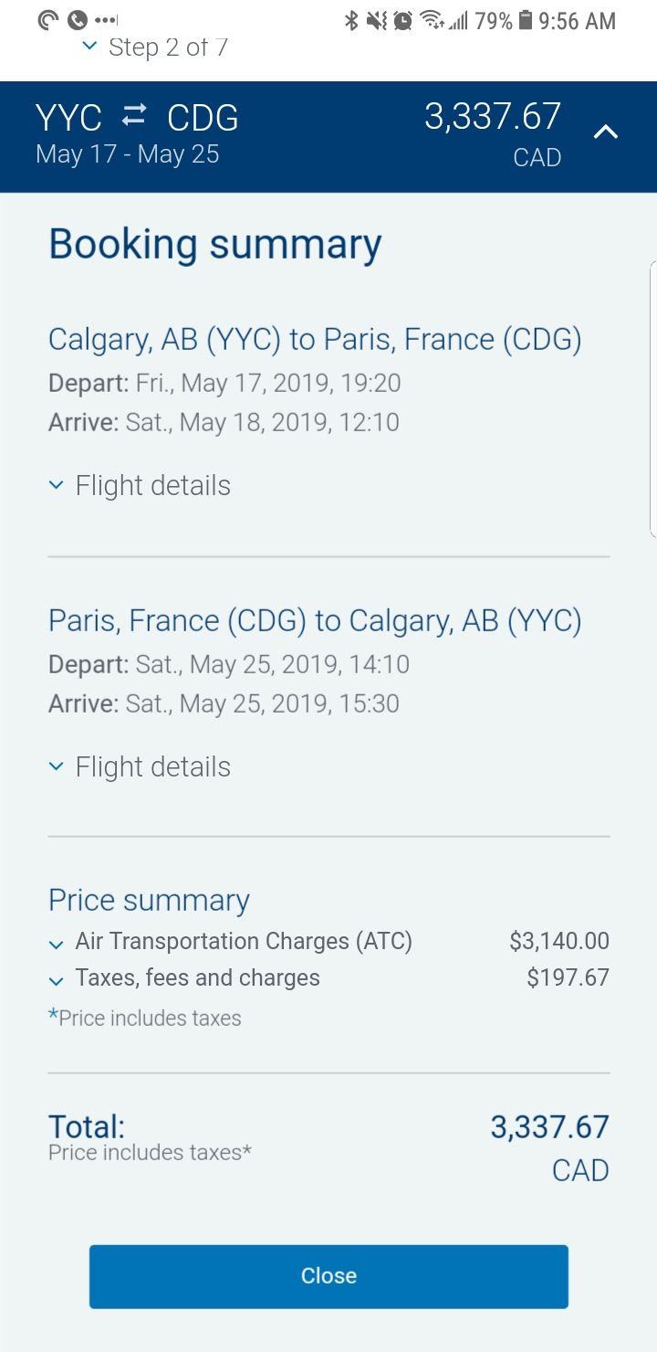
Task: Tap the three-dot notification overflow icon
Action: [x=106, y=20]
